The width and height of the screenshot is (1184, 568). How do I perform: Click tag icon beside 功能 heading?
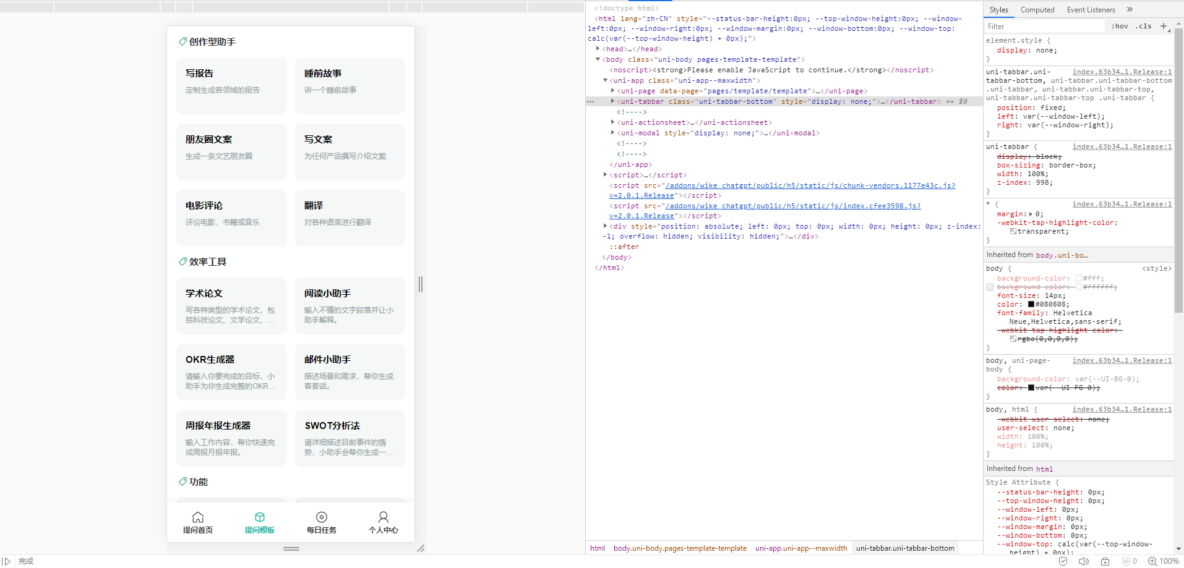coord(182,481)
